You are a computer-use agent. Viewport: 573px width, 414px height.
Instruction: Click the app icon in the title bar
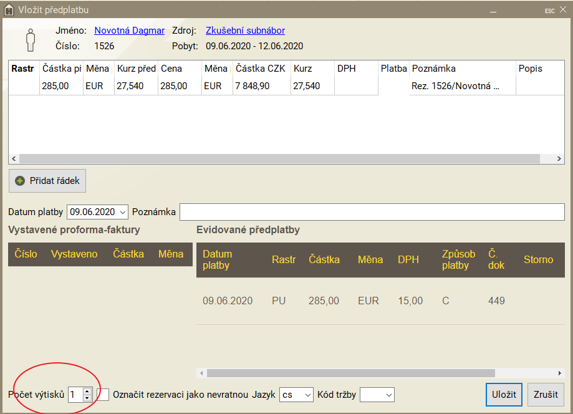[8, 10]
